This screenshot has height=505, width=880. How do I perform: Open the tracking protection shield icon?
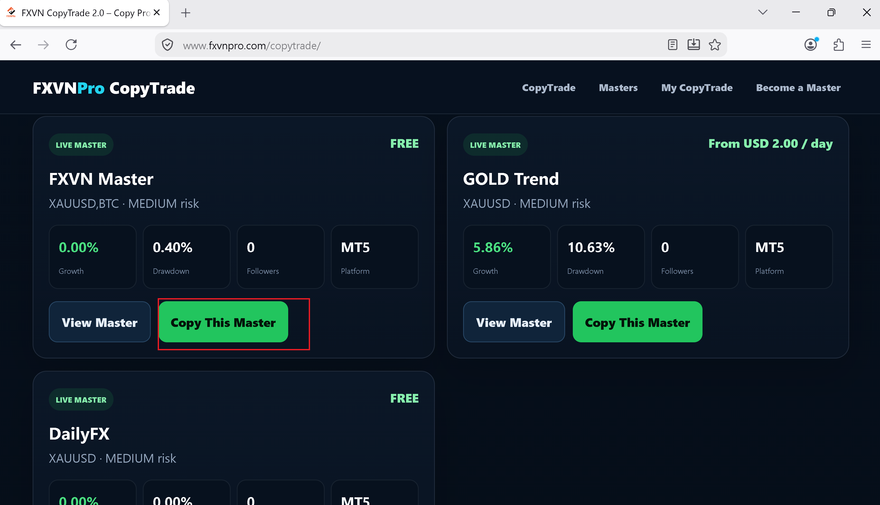point(168,45)
